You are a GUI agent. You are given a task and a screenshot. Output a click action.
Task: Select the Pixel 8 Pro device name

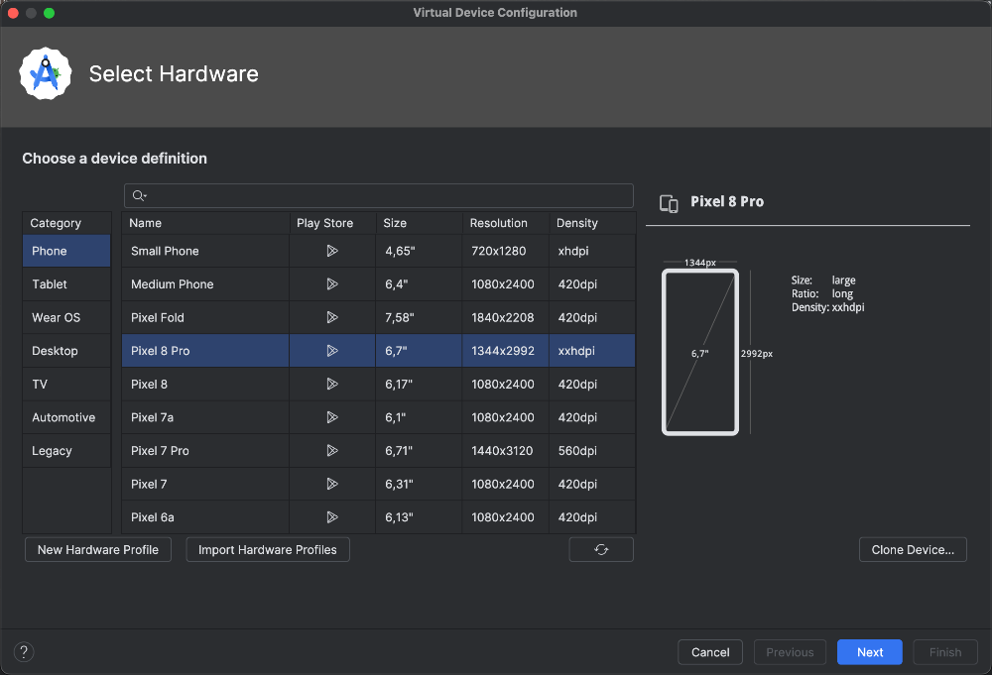coord(160,351)
